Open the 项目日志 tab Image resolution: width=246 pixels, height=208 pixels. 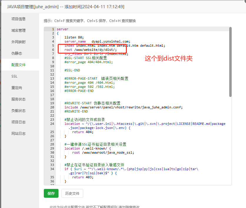pos(19,122)
